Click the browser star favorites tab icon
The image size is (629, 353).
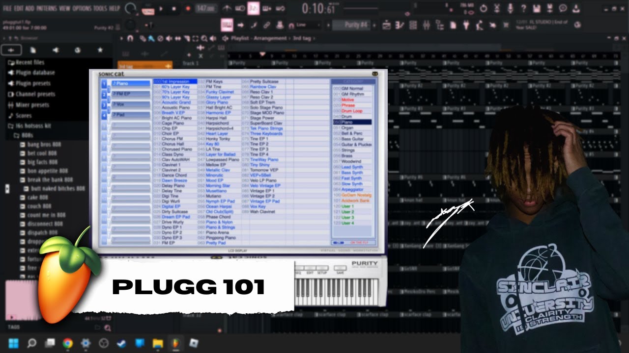(x=100, y=50)
